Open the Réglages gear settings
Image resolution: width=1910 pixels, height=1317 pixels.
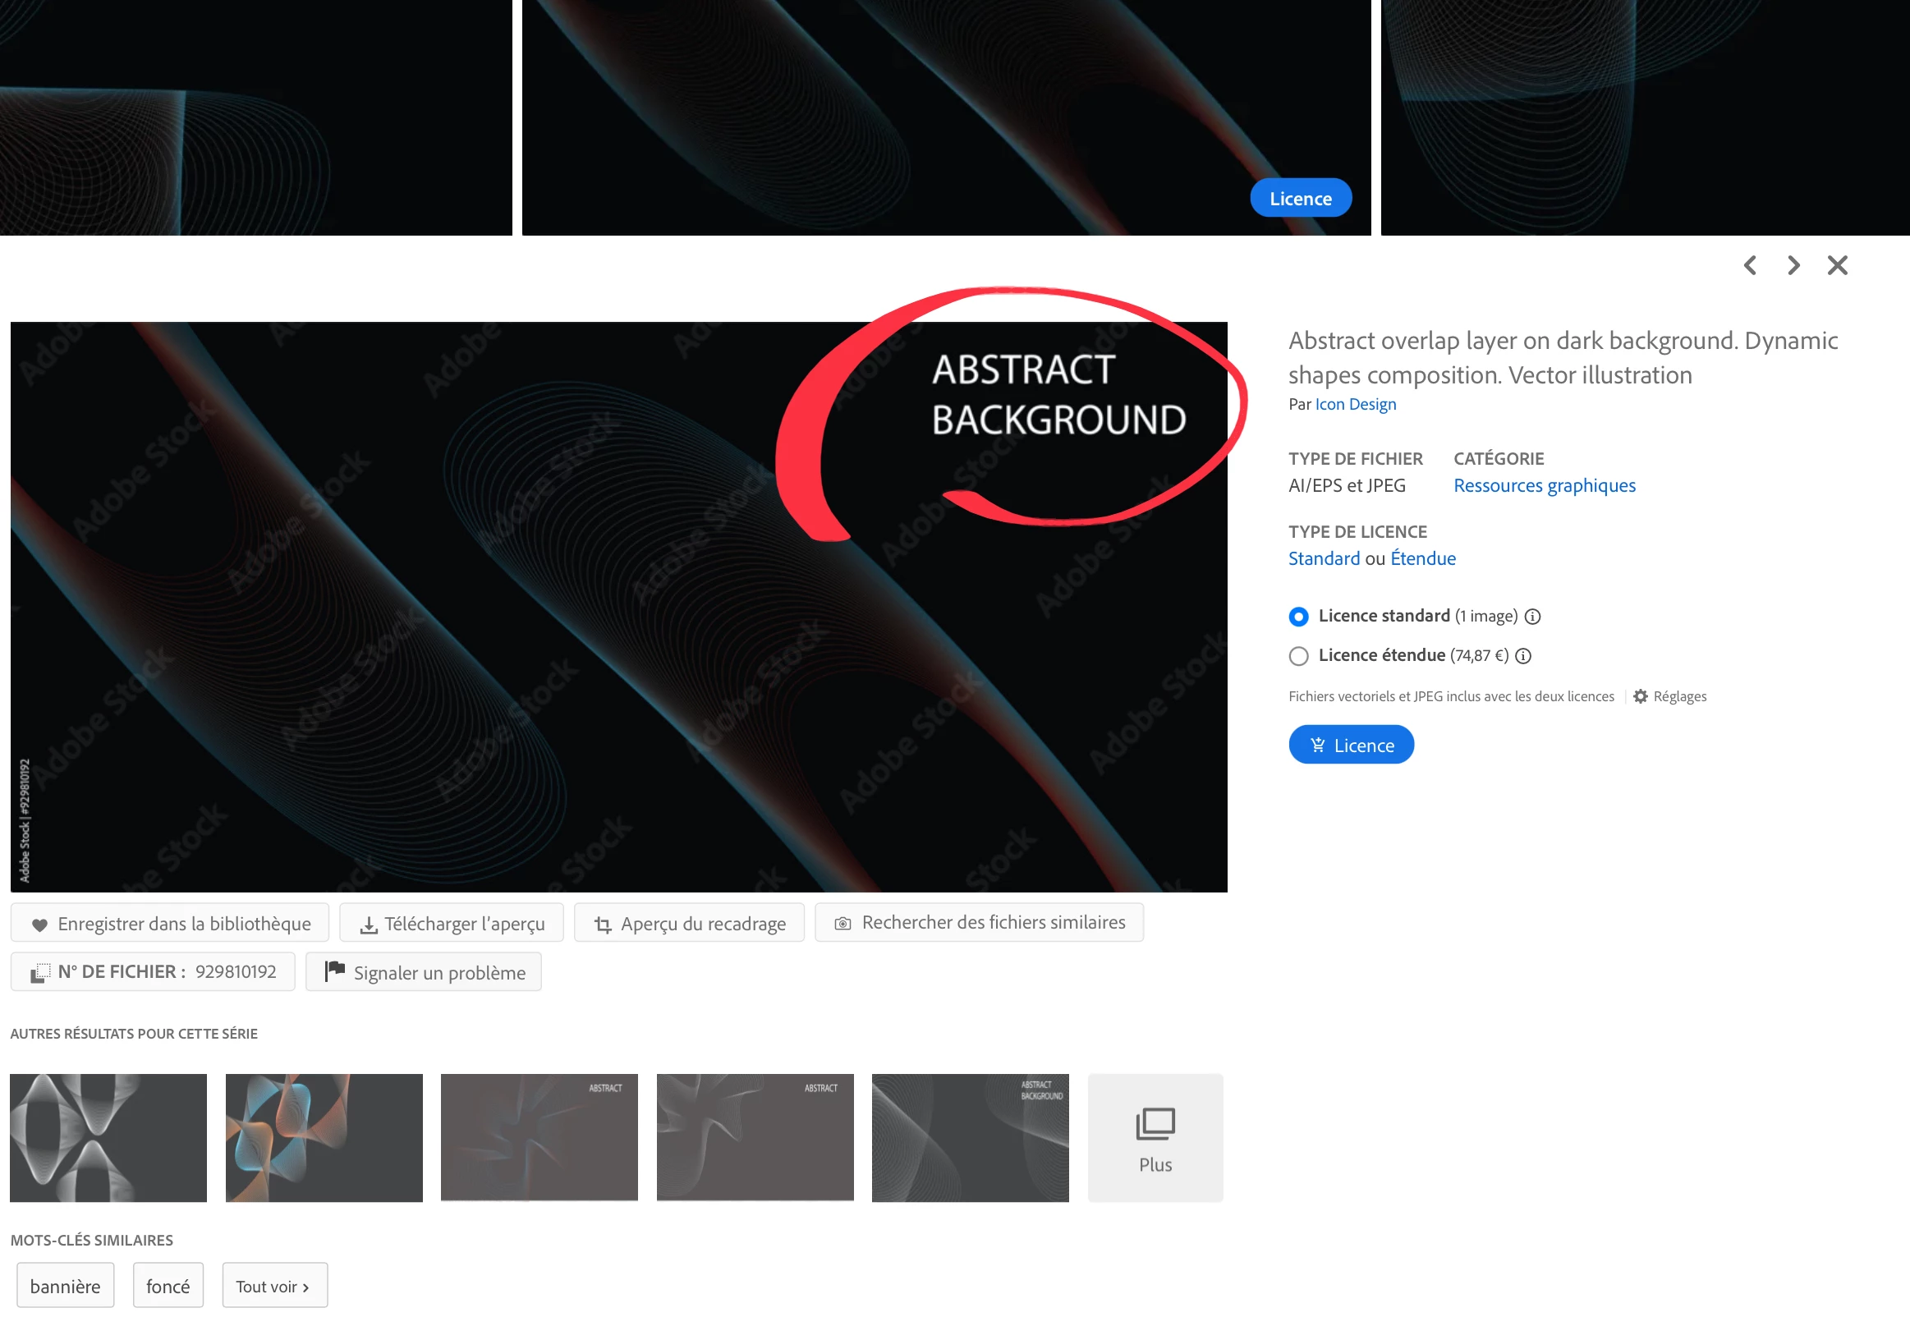tap(1640, 696)
